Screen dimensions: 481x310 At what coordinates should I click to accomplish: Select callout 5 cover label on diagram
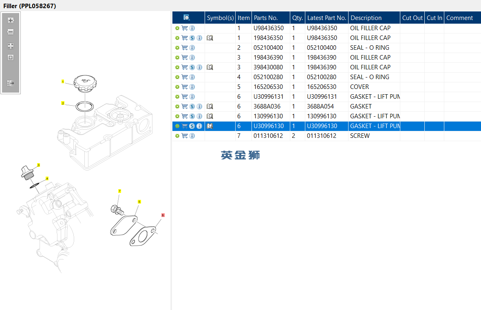click(139, 202)
